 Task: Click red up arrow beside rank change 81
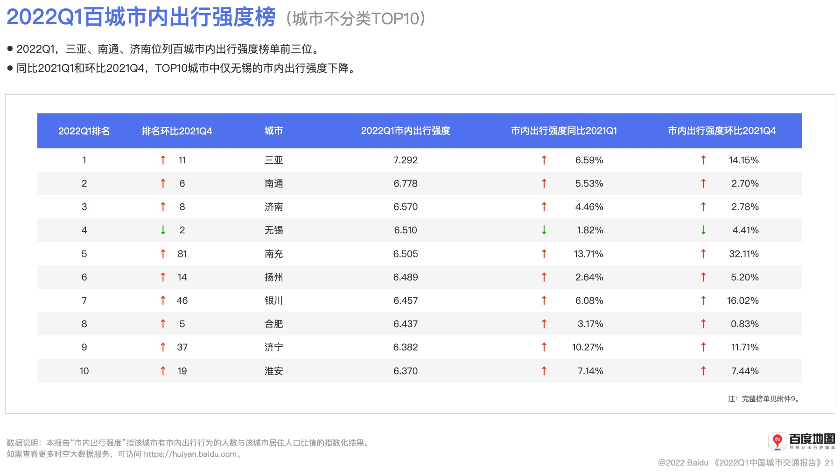[163, 254]
